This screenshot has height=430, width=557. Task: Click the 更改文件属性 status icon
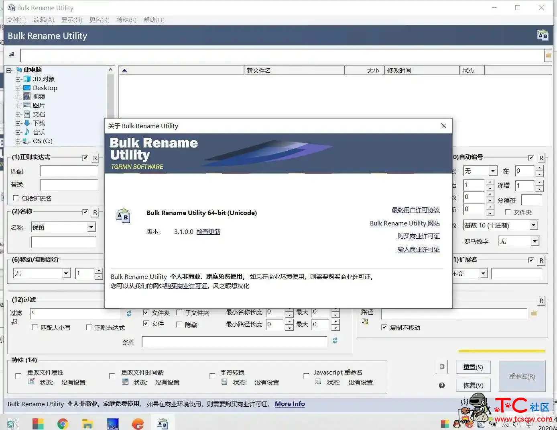32,381
